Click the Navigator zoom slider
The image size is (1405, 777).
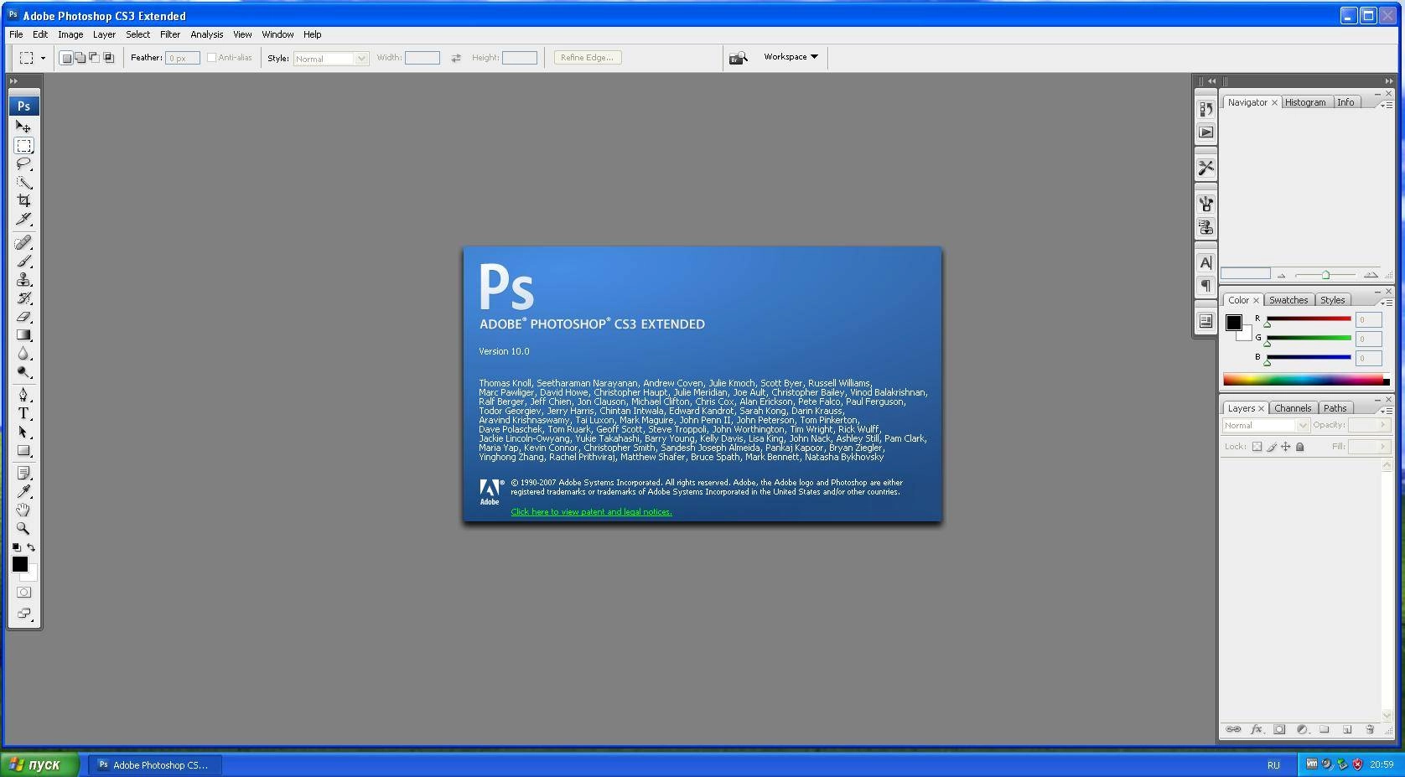1325,275
